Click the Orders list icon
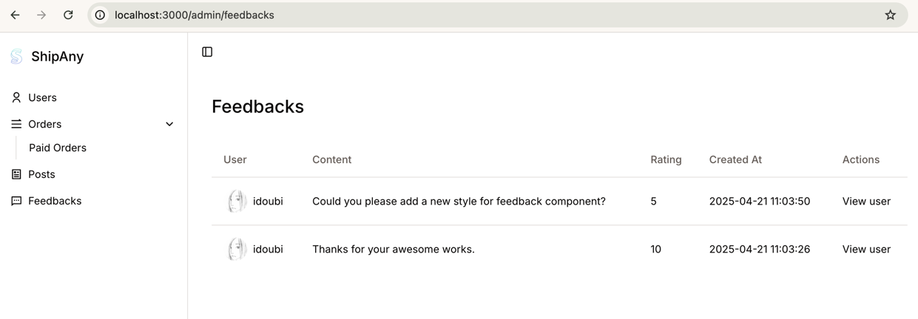Viewport: 918px width, 319px height. [x=16, y=124]
